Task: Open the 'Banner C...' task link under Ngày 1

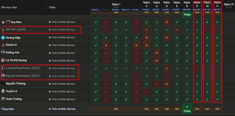Action: tap(126, 10)
